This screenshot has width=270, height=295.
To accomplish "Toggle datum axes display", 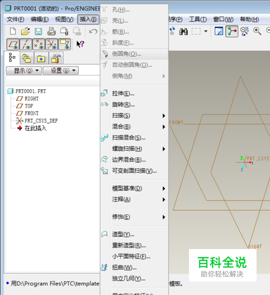I will pos(26,44).
